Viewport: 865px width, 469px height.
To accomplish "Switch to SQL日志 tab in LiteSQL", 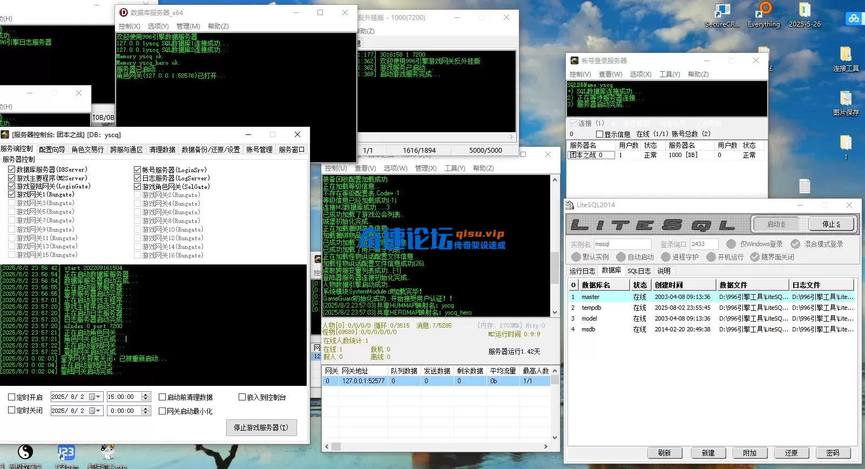I will [639, 271].
